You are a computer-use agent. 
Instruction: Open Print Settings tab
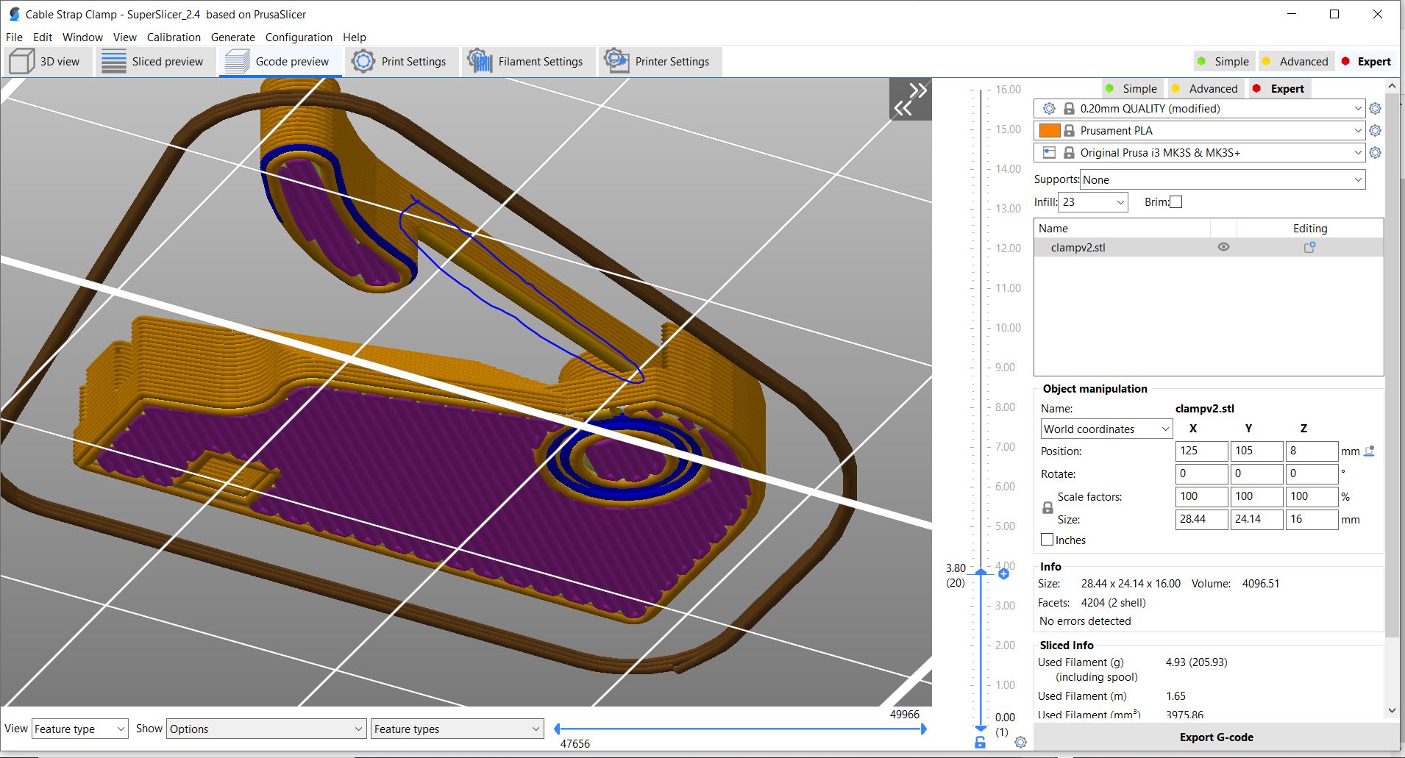click(401, 62)
